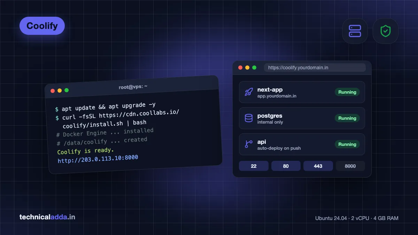
Task: Click 'Docker Engine ... installed' comment
Action: click(105, 132)
